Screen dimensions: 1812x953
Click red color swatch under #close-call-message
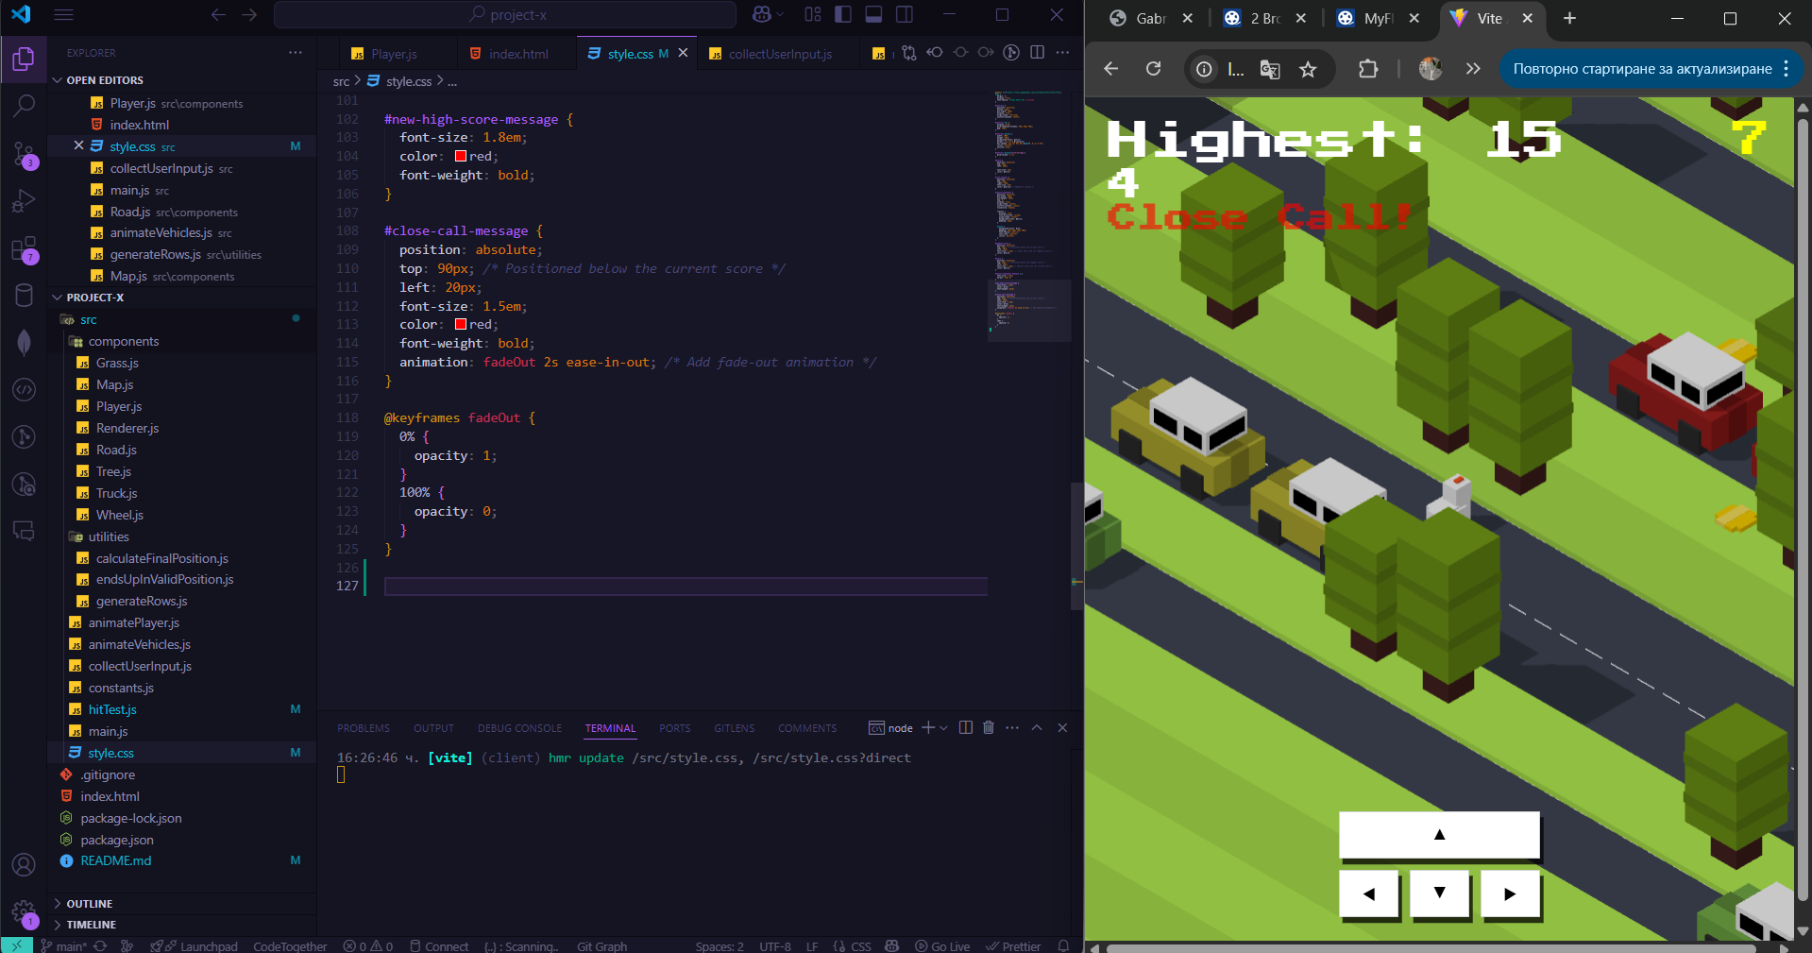[x=461, y=324]
